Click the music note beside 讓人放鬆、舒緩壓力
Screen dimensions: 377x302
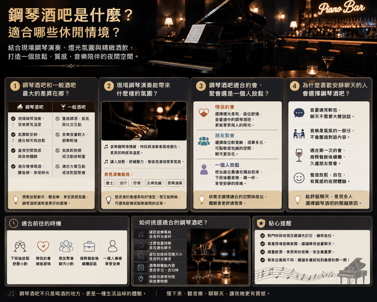click(106, 162)
